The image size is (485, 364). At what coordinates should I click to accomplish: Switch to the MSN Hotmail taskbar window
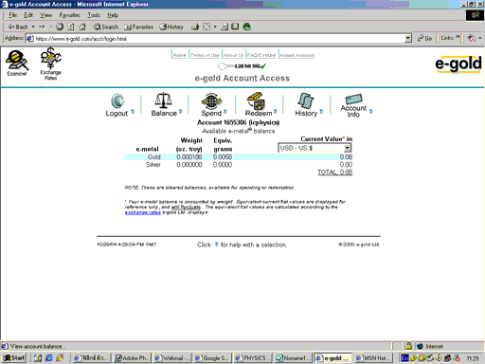click(x=372, y=358)
